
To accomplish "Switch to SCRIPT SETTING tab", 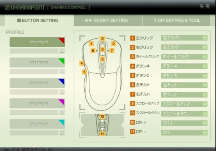I will [108, 20].
